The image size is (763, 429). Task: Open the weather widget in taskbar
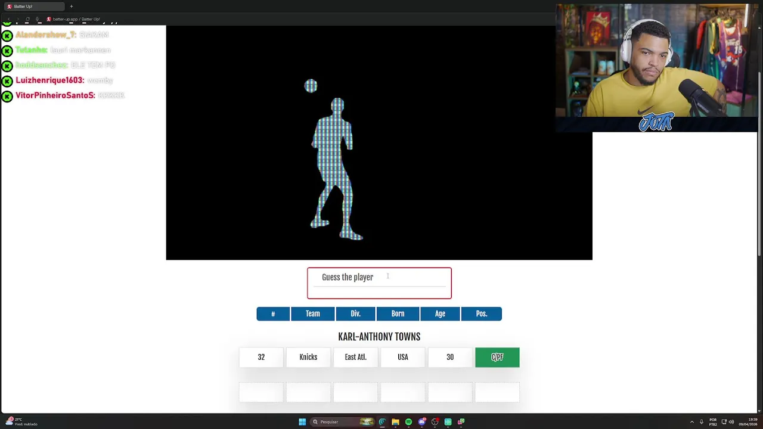[x=23, y=422]
